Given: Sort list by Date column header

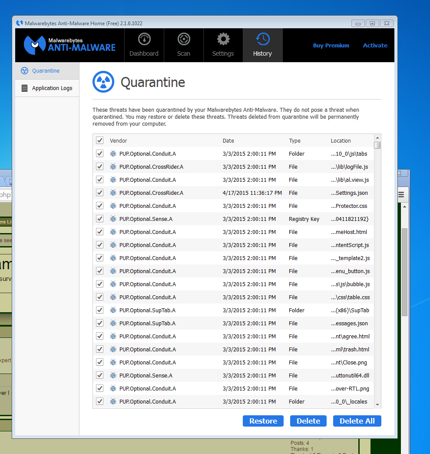Looking at the screenshot, I should click(x=228, y=141).
